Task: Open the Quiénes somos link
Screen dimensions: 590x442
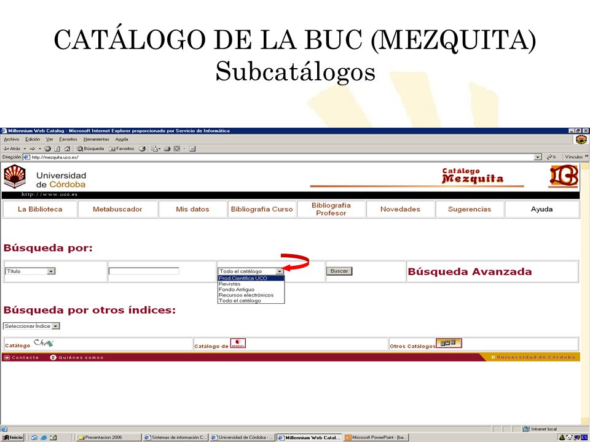Action: [x=77, y=357]
